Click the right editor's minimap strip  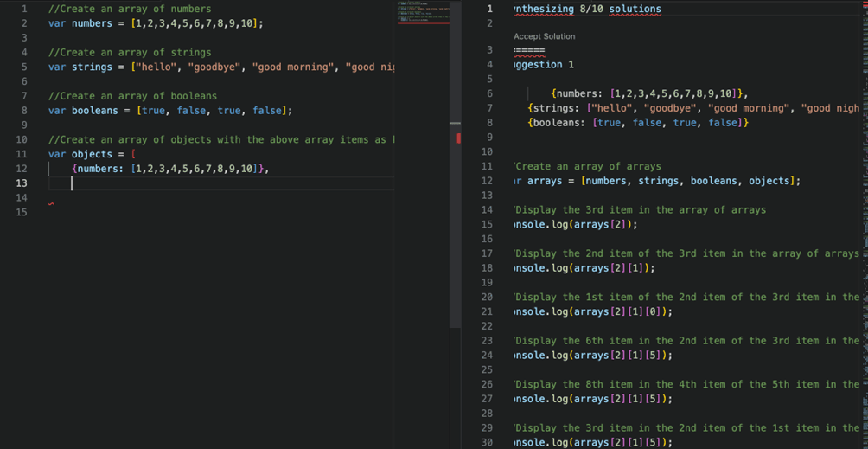(864, 224)
